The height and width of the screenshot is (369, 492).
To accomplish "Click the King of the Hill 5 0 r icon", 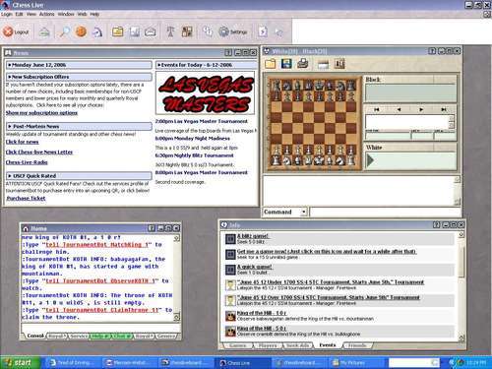I will (x=230, y=331).
